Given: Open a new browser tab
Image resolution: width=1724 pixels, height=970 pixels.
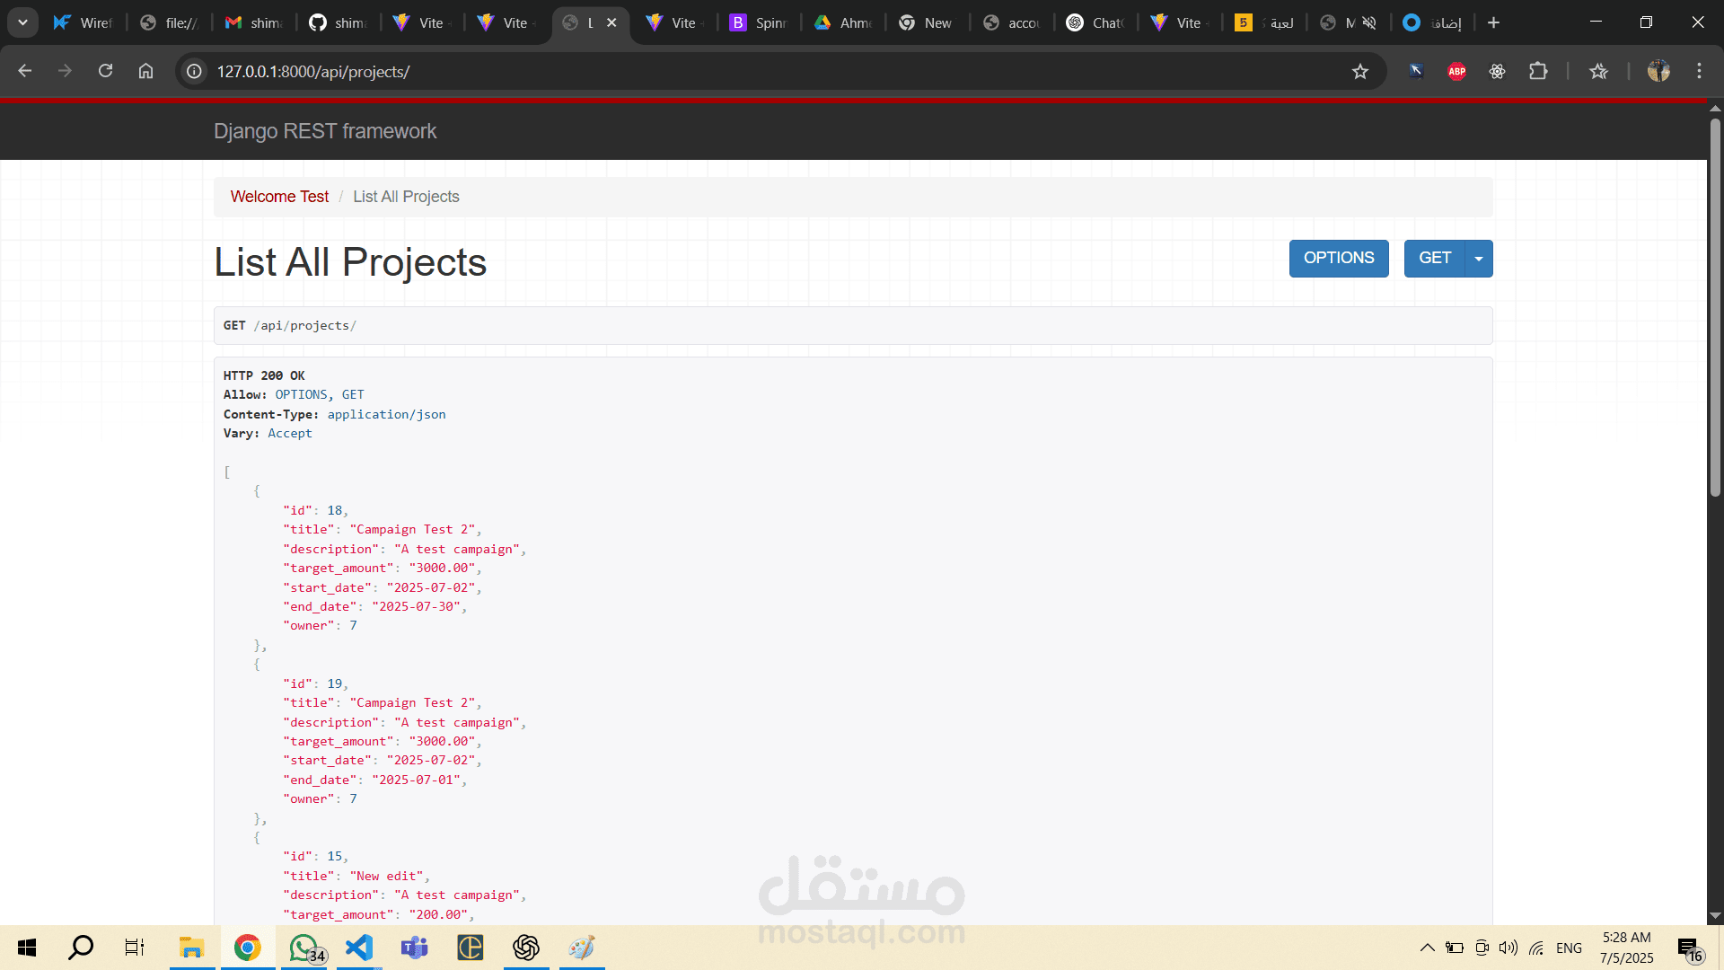Looking at the screenshot, I should point(1493,22).
